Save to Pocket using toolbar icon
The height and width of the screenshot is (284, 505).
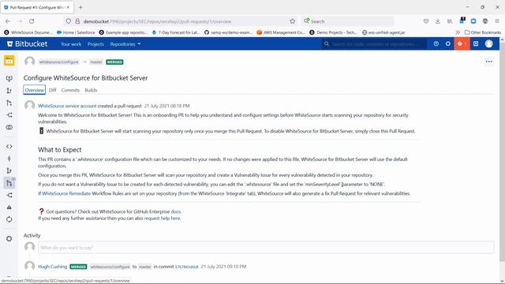pyautogui.click(x=426, y=21)
